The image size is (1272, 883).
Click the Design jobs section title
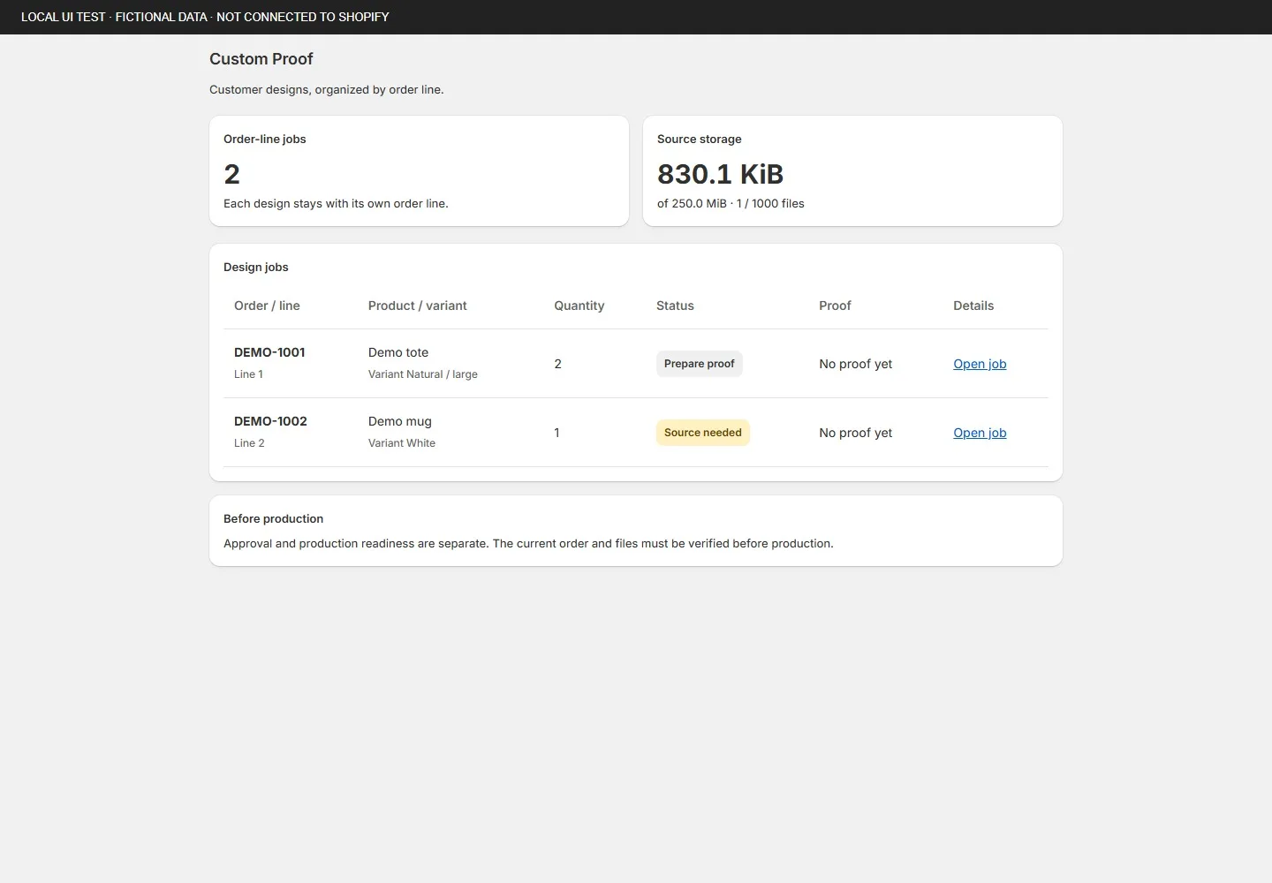[256, 267]
